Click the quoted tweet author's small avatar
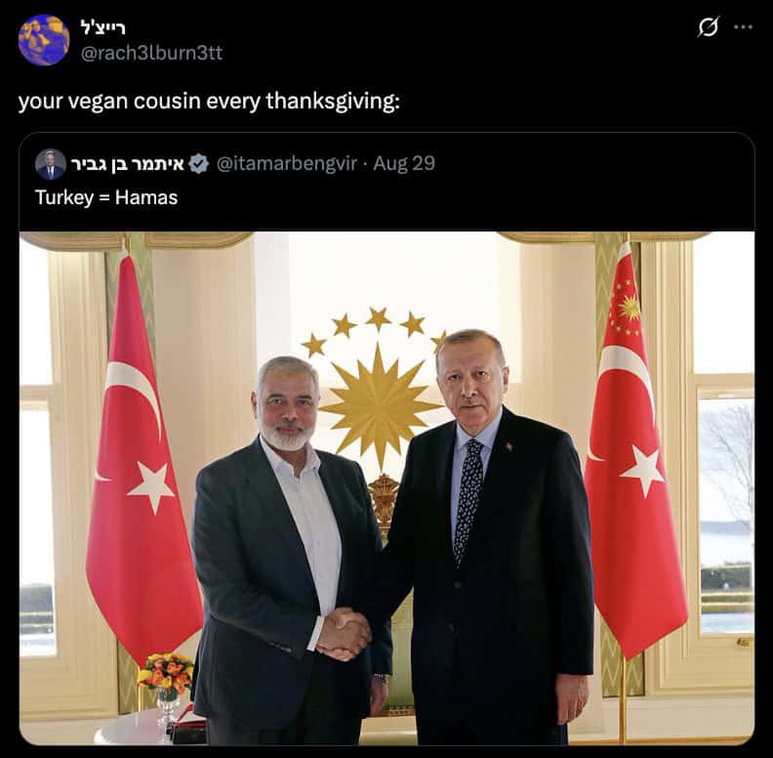773x758 pixels. coord(51,164)
